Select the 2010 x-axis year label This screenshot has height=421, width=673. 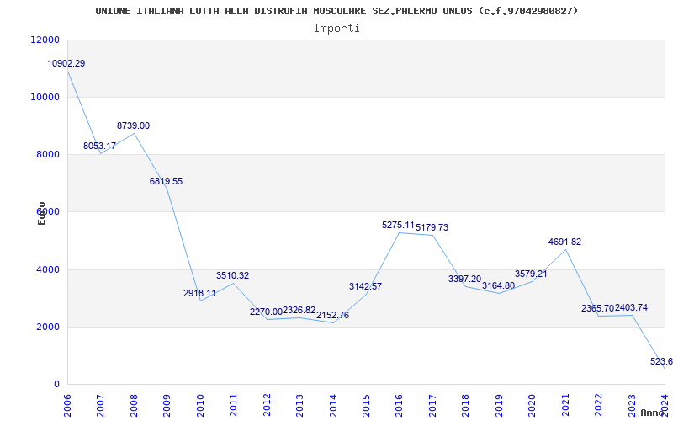pyautogui.click(x=200, y=405)
